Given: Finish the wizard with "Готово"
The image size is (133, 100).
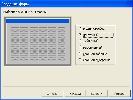Looking at the screenshot, I should point(120,94).
